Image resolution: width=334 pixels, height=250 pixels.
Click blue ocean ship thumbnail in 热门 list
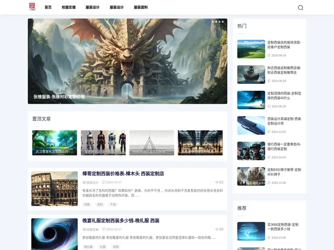tap(251, 100)
